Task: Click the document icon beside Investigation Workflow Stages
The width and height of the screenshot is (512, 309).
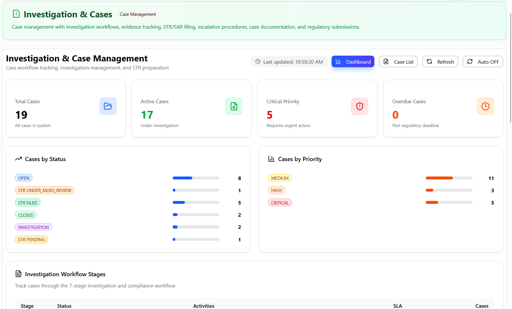Action: [18, 274]
